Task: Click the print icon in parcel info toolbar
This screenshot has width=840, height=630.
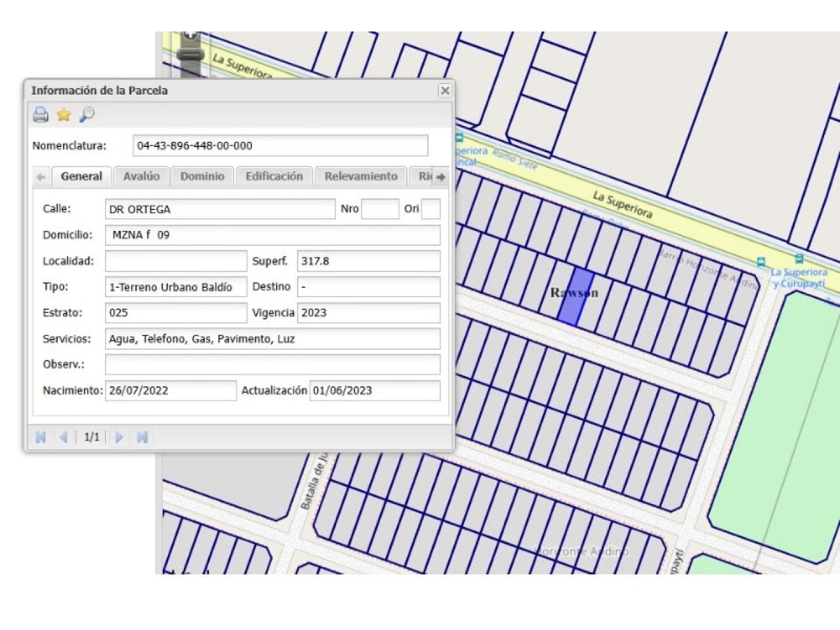Action: (x=41, y=115)
